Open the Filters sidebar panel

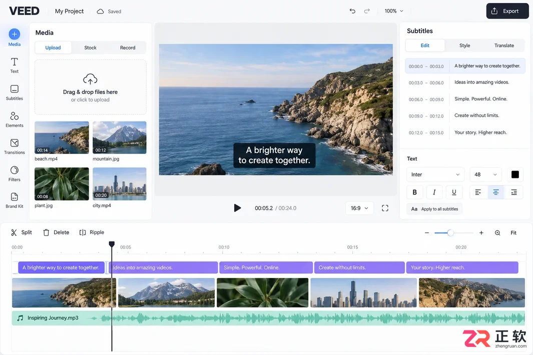[15, 173]
